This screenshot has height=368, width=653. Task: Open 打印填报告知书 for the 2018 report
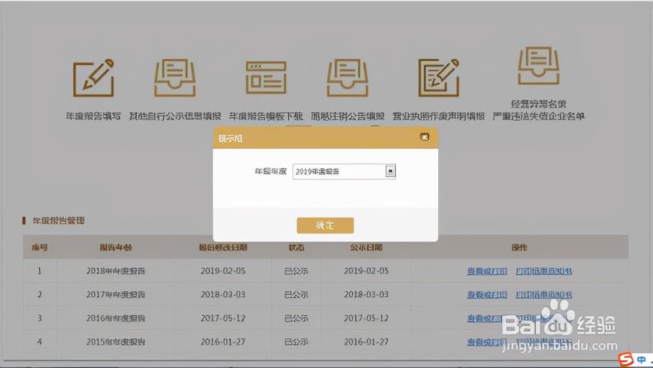click(543, 271)
